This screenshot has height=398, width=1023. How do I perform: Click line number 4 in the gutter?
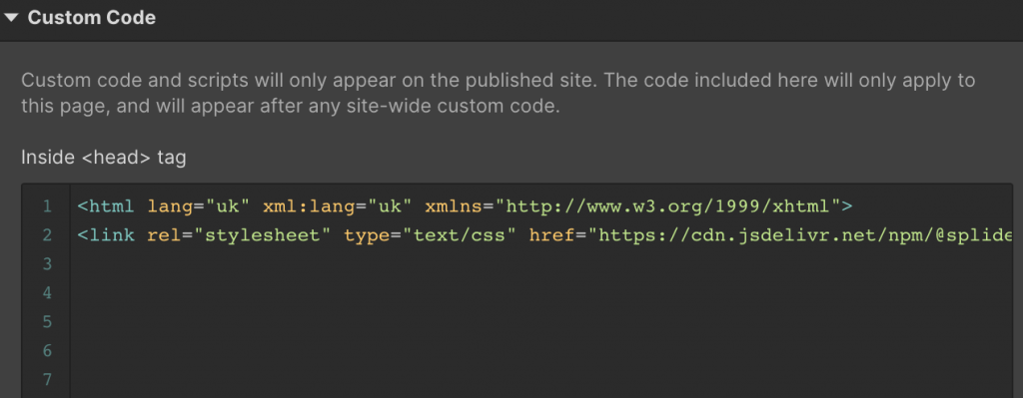(47, 293)
